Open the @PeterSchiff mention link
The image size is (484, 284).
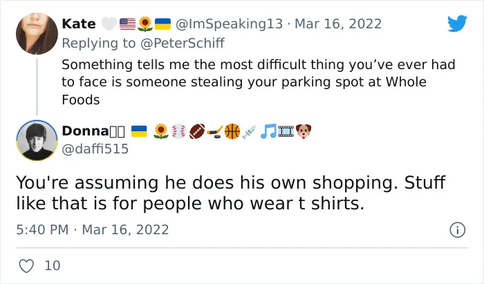pyautogui.click(x=183, y=43)
